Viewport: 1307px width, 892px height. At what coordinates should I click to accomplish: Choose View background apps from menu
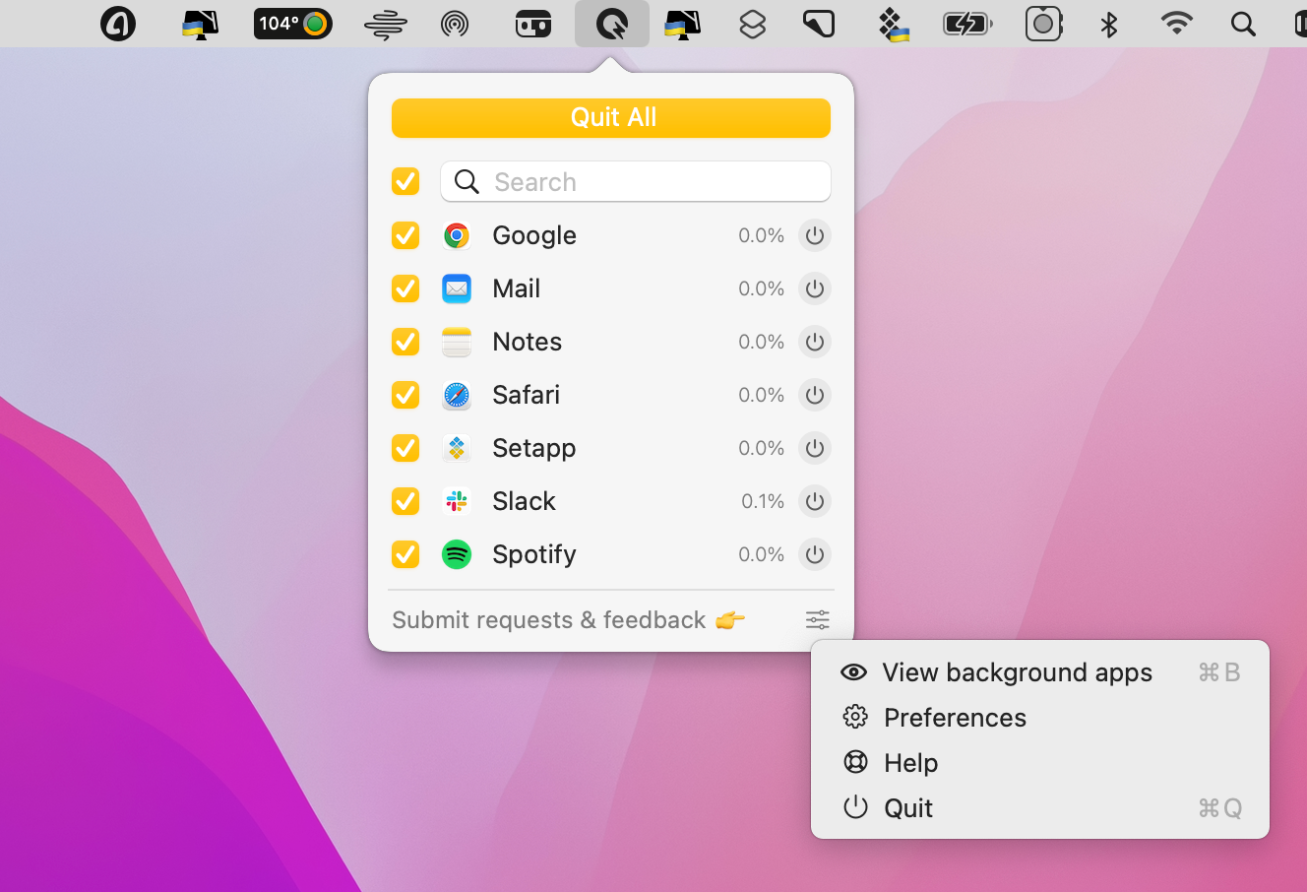[1040, 672]
